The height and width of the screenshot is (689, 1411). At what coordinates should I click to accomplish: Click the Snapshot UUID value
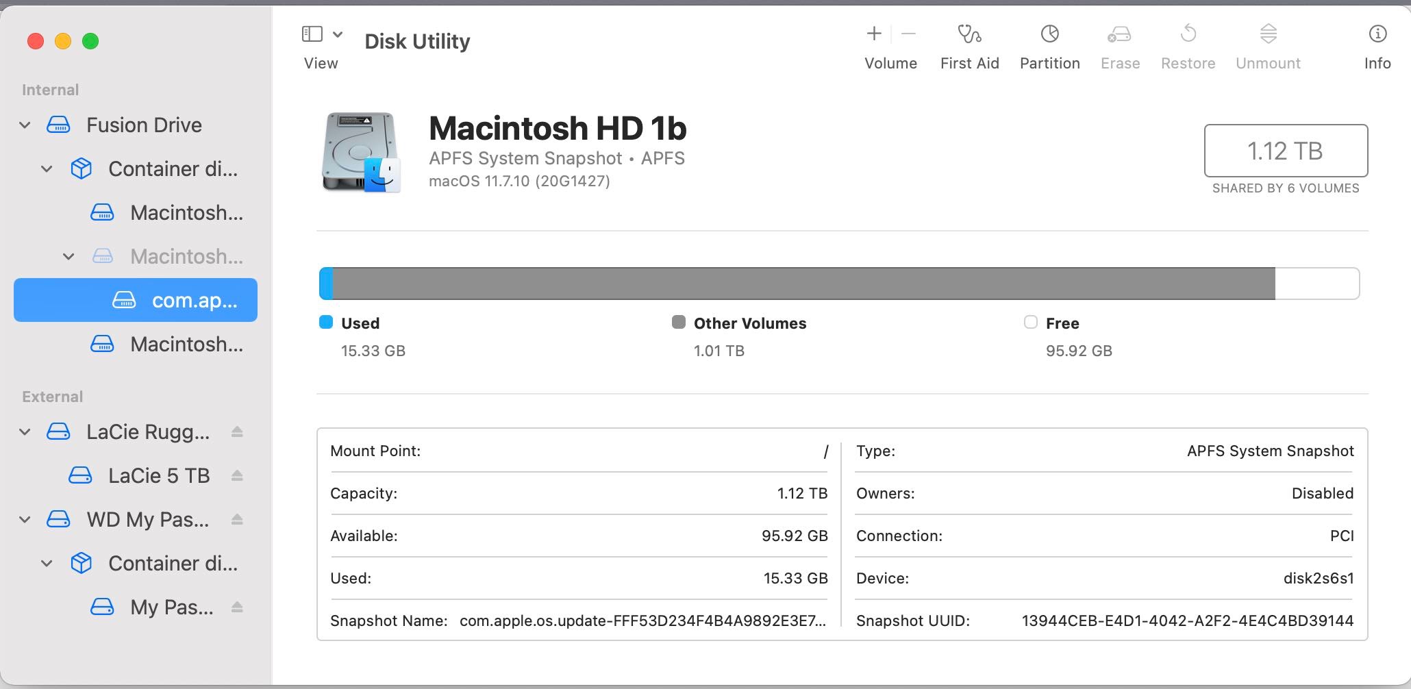click(x=1188, y=621)
